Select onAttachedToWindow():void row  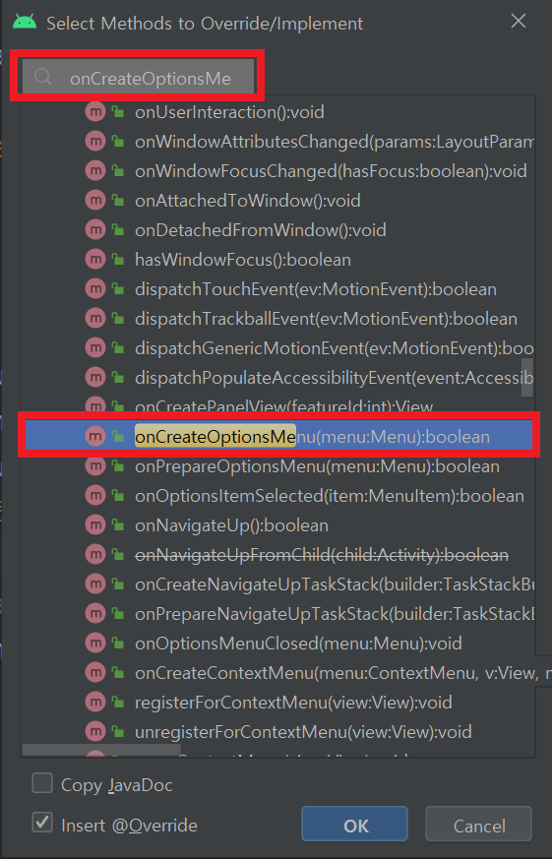click(x=277, y=201)
